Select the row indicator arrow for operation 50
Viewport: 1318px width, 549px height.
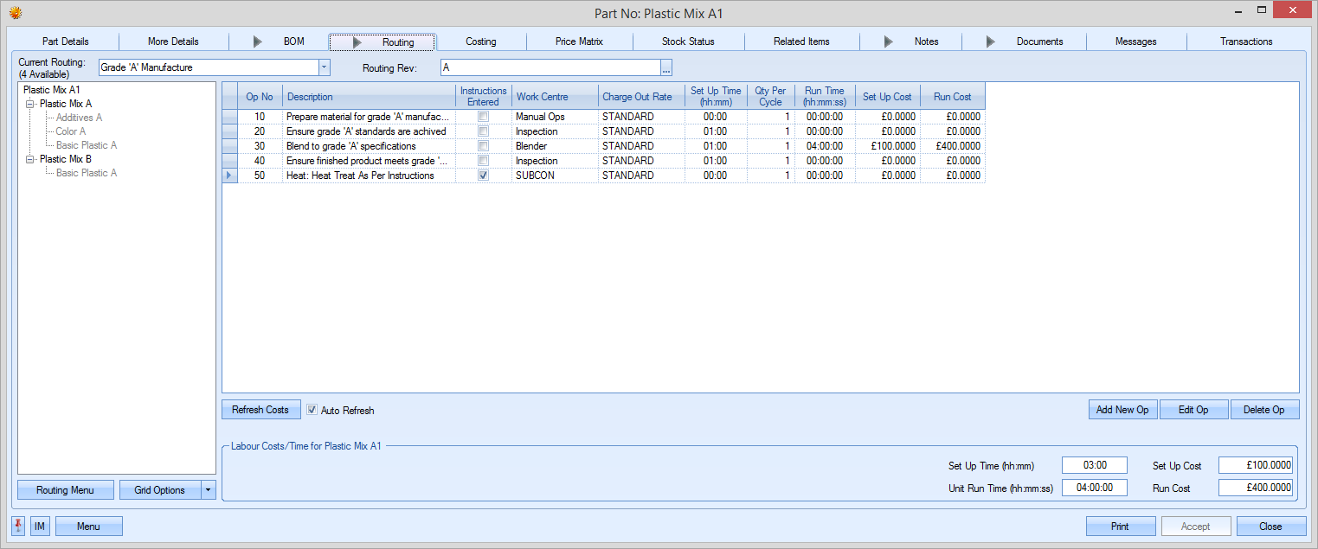coord(229,176)
